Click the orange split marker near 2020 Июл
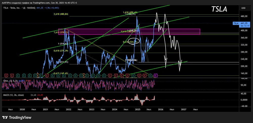 (38, 75)
